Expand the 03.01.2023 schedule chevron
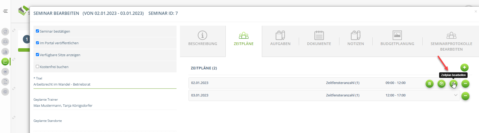479x133 pixels. tap(456, 95)
